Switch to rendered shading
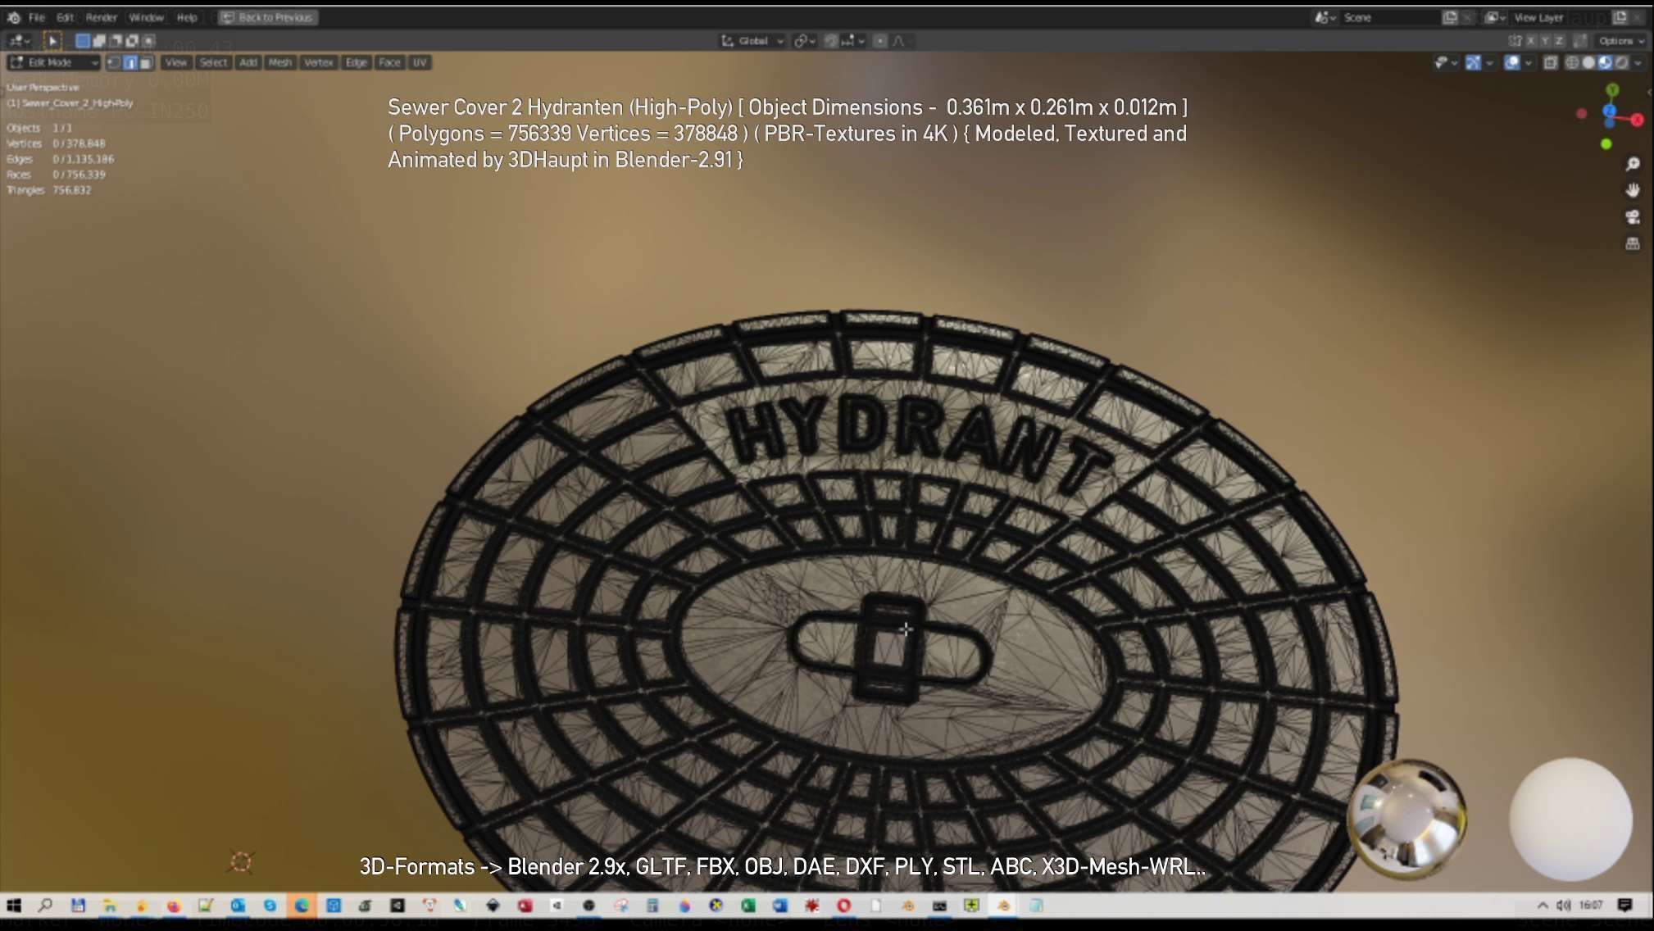1654x931 pixels. pyautogui.click(x=1621, y=63)
